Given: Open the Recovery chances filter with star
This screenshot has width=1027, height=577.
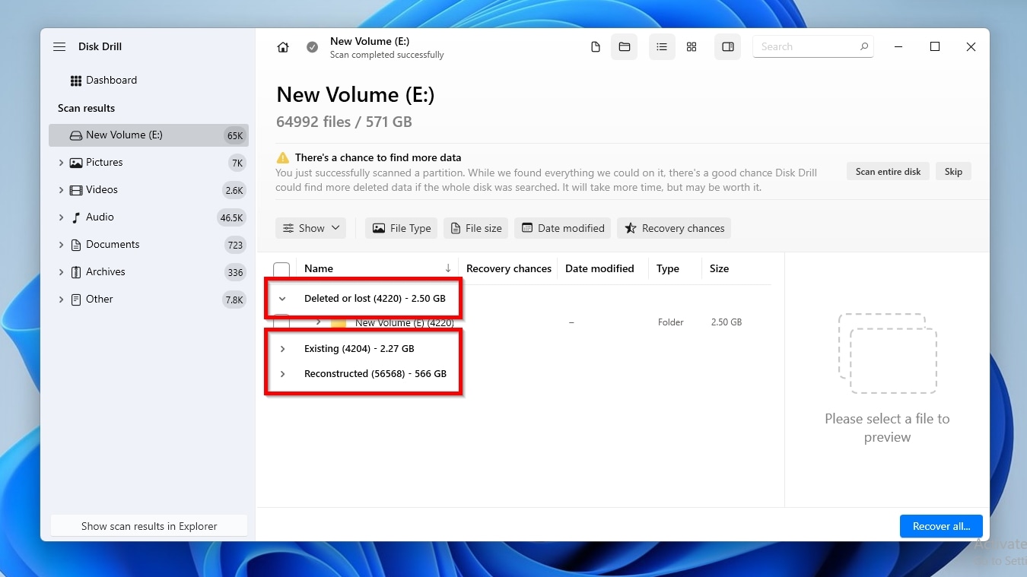Looking at the screenshot, I should 674,228.
